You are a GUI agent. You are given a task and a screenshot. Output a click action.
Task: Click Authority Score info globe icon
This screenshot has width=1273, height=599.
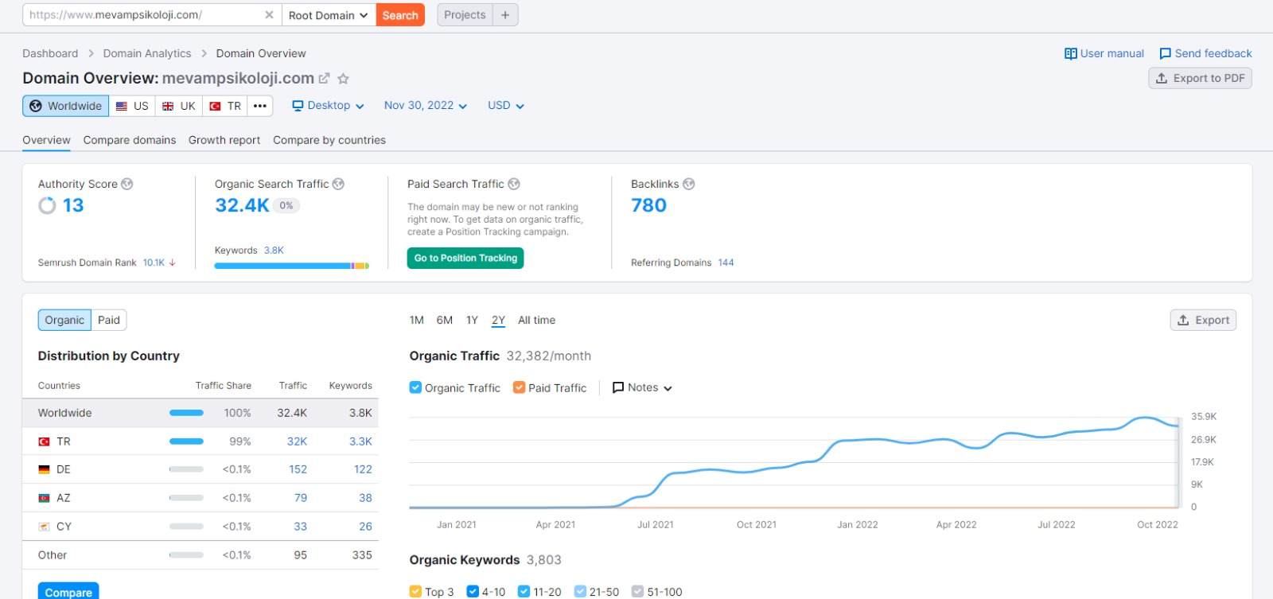tap(127, 184)
